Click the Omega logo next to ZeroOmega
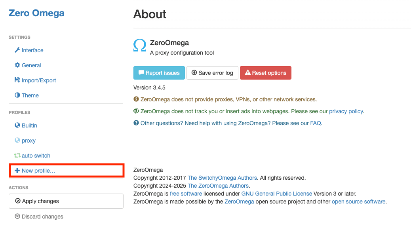411x230 pixels. [x=139, y=45]
